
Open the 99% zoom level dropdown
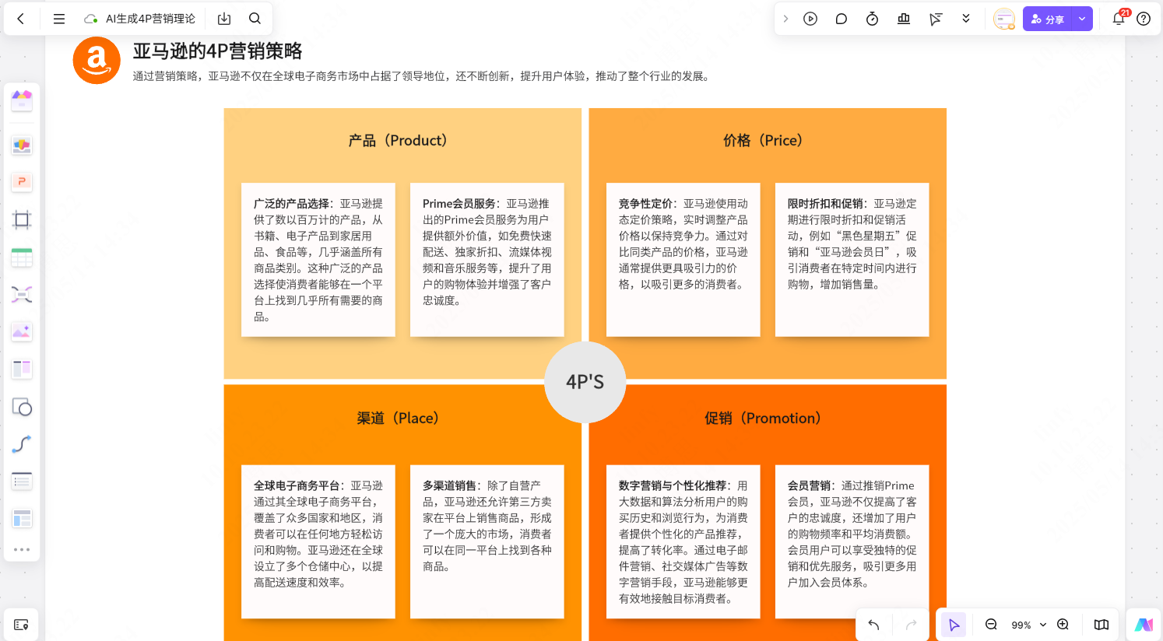[1028, 625]
